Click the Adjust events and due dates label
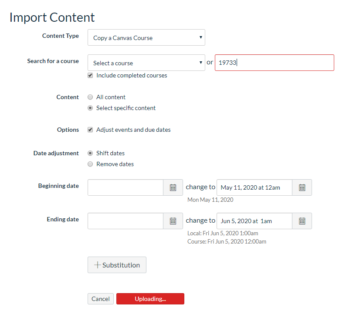346x314 pixels. pyautogui.click(x=133, y=130)
